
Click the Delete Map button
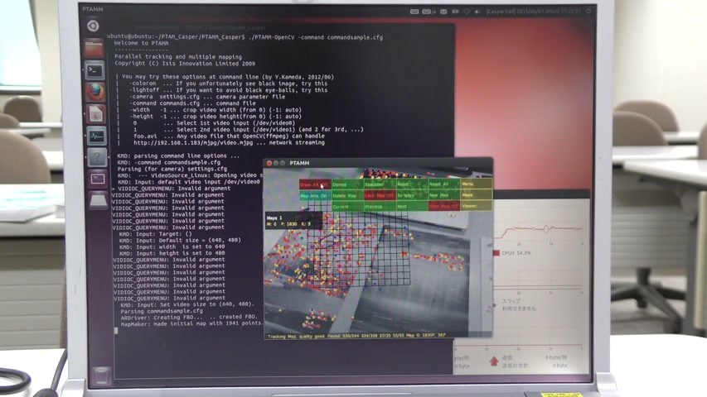(x=347, y=195)
